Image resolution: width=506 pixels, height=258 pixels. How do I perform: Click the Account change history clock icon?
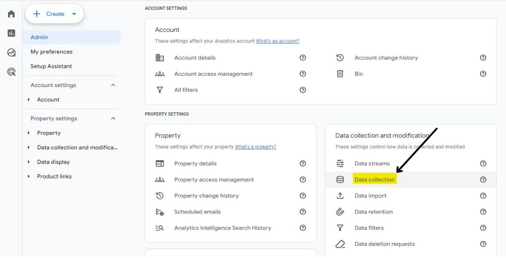[340, 58]
